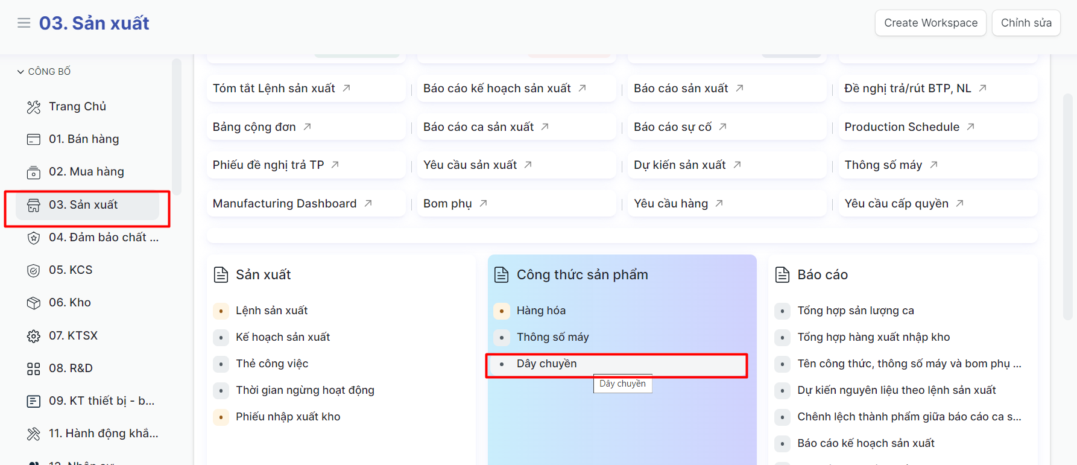Click the hamburger menu icon
Image resolution: width=1077 pixels, height=465 pixels.
[x=24, y=23]
